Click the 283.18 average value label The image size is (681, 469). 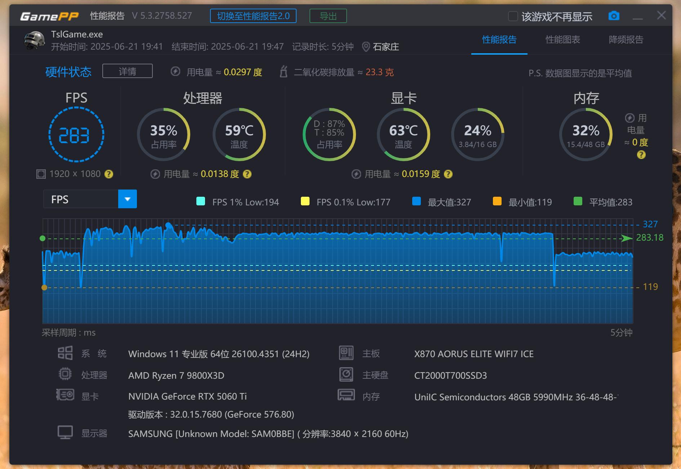click(650, 237)
